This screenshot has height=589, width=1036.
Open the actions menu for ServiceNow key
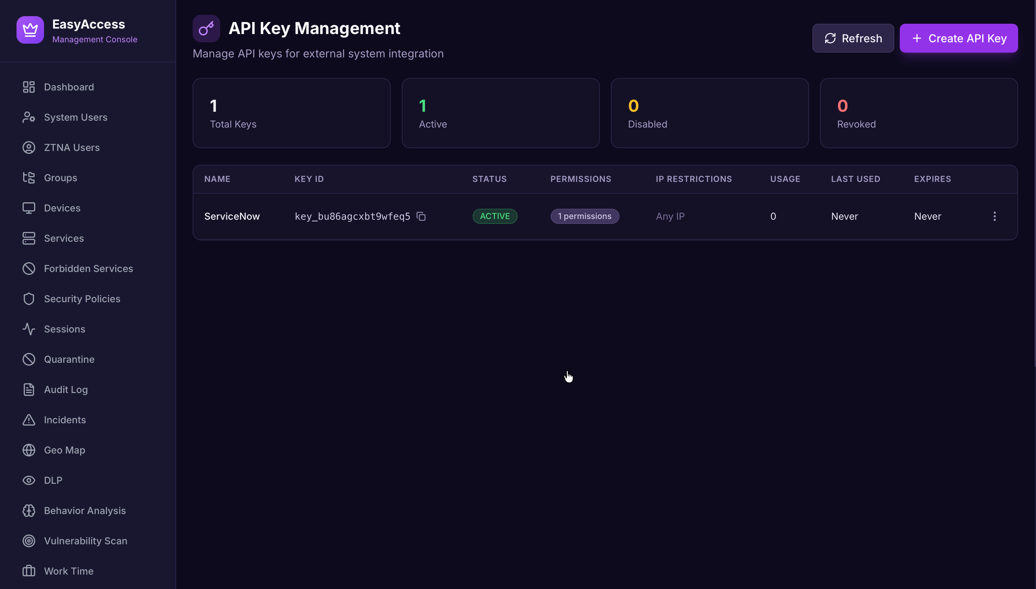pyautogui.click(x=995, y=216)
